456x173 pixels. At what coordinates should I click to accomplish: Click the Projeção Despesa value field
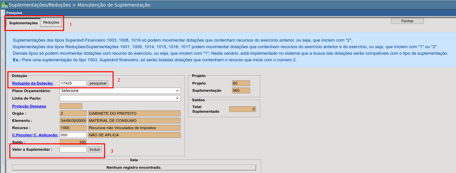coord(71,106)
